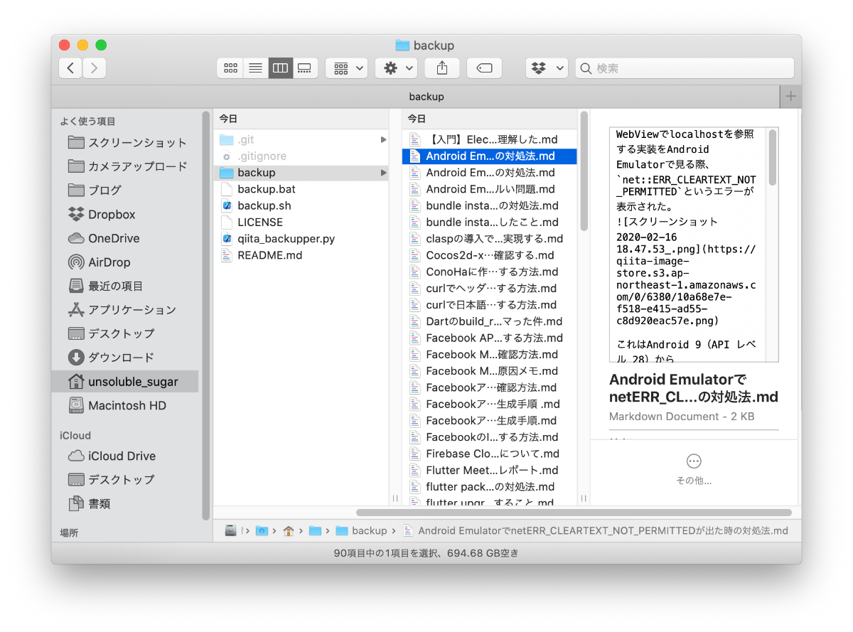Open デスクトップ under よく使う項目

[111, 333]
